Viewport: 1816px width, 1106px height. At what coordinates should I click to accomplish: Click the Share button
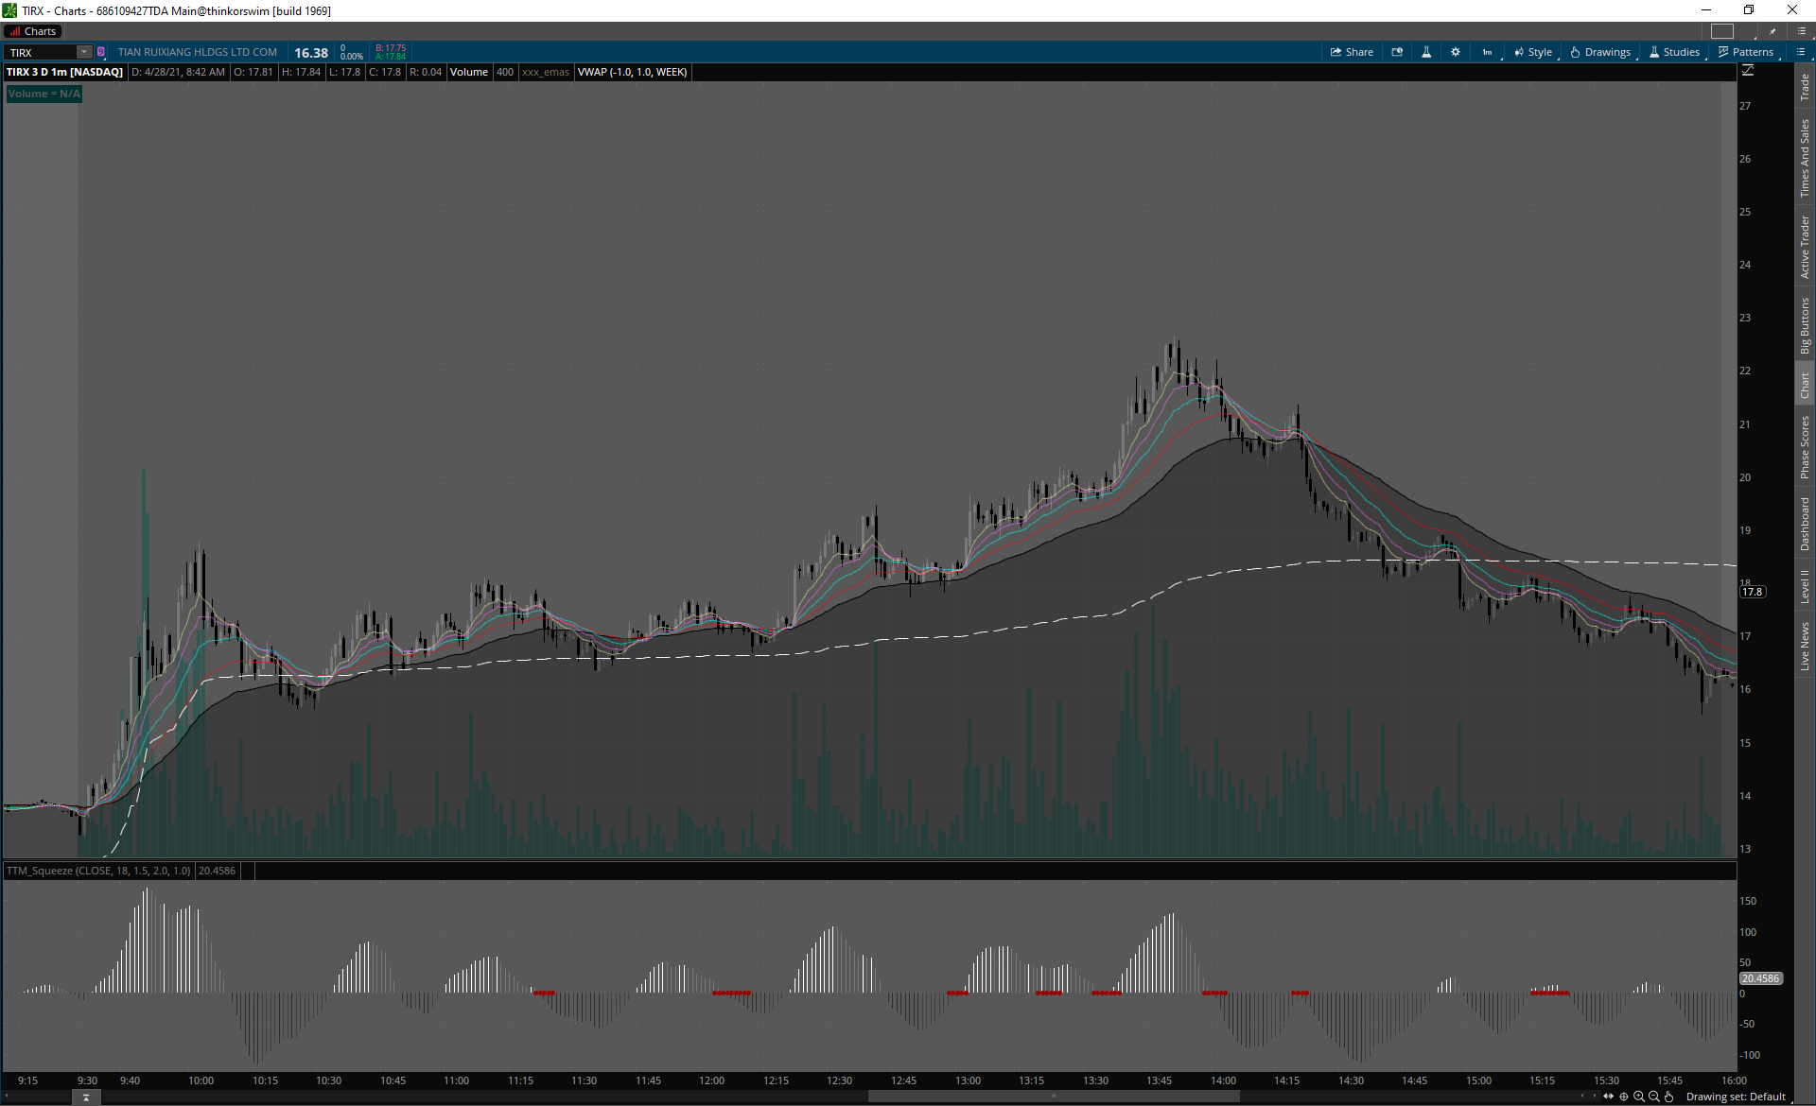click(1352, 52)
